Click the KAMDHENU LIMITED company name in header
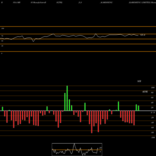This screenshot has width=156, height=156. (x=140, y=2)
